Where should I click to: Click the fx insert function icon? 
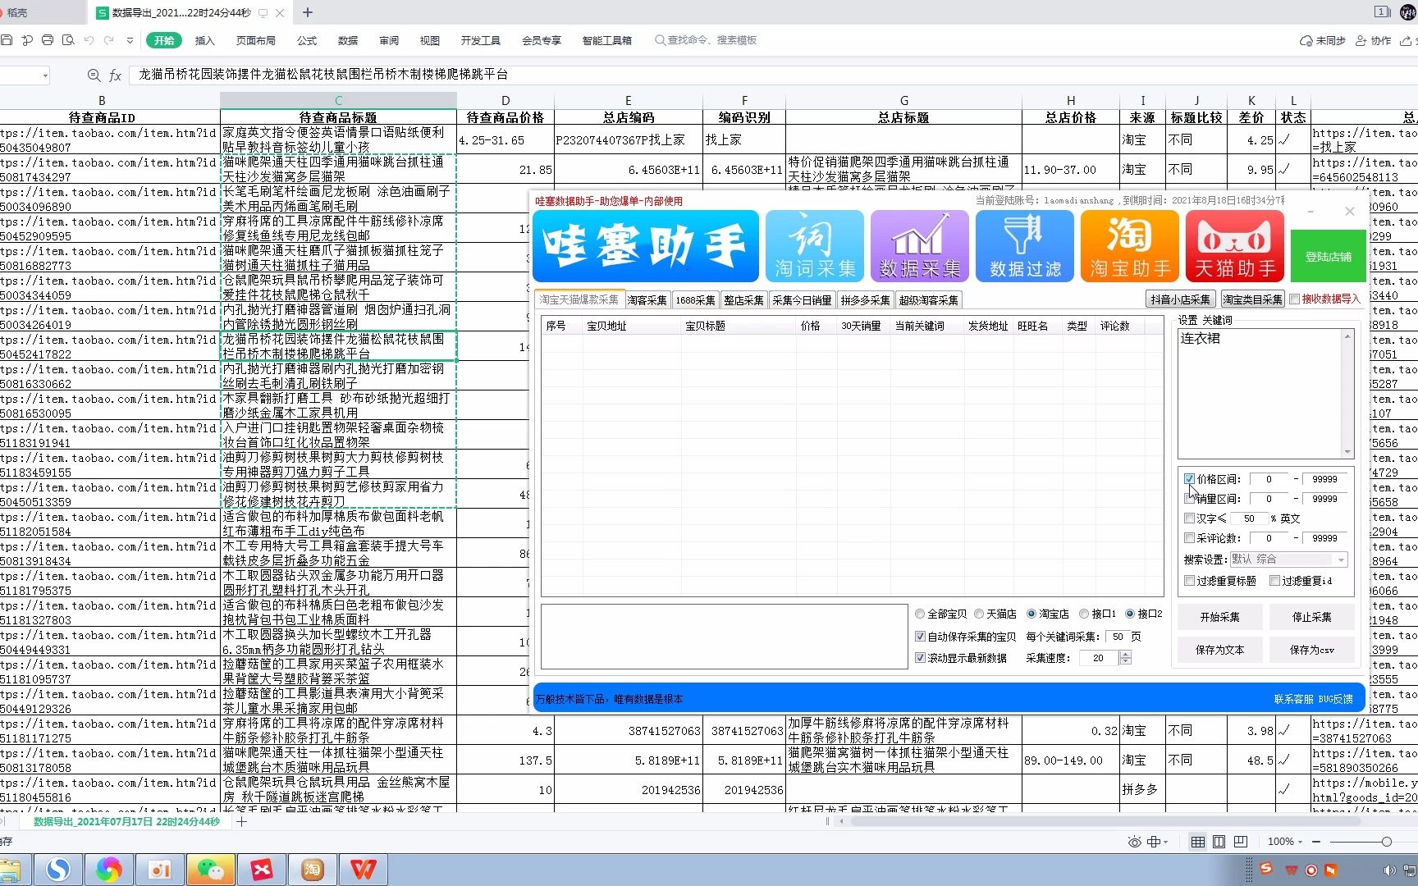coord(116,75)
